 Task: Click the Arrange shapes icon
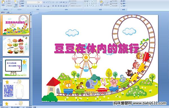(x=101, y=2)
